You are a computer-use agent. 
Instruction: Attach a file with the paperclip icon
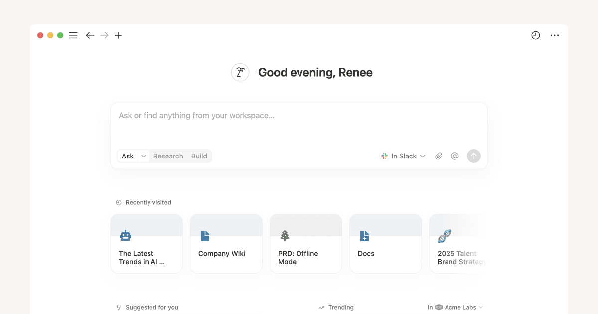click(x=439, y=156)
